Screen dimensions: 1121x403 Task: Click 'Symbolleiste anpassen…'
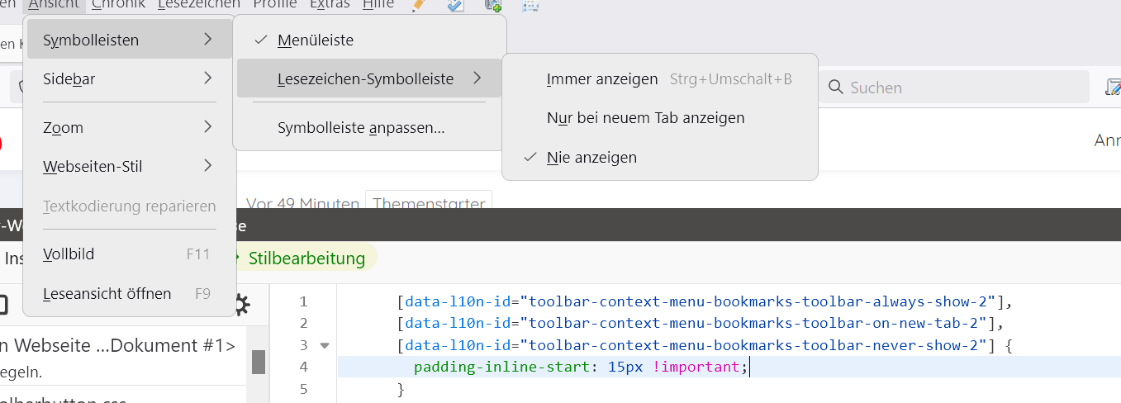pyautogui.click(x=361, y=128)
